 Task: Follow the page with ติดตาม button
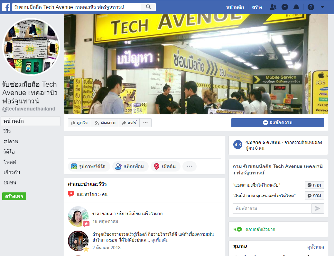pyautogui.click(x=105, y=123)
